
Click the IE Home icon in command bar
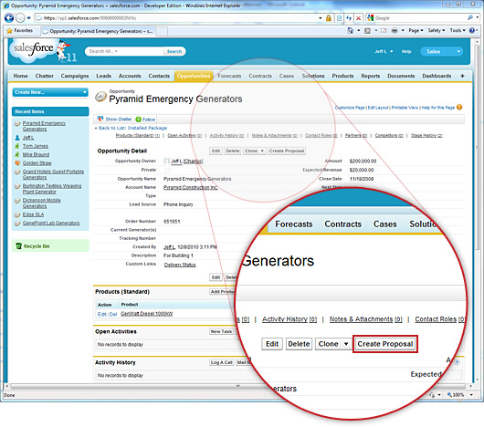(350, 30)
